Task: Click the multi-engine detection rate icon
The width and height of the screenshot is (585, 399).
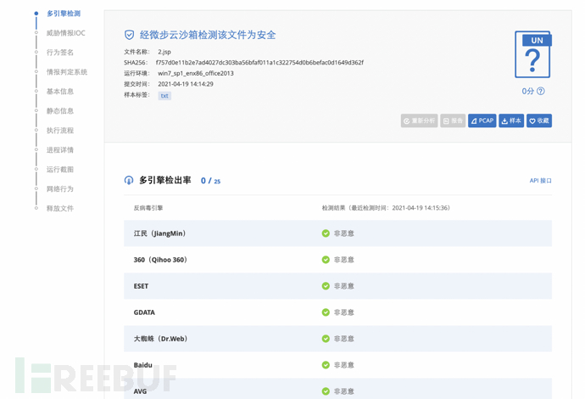Action: tap(129, 181)
